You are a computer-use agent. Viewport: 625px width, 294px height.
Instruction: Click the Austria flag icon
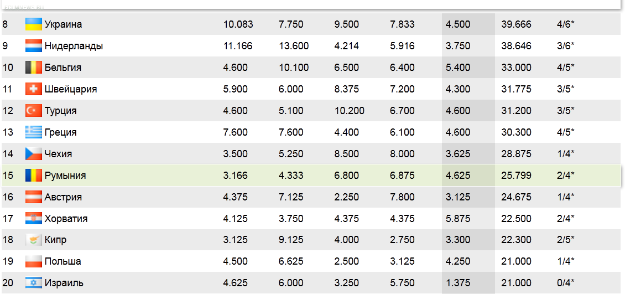(x=34, y=197)
